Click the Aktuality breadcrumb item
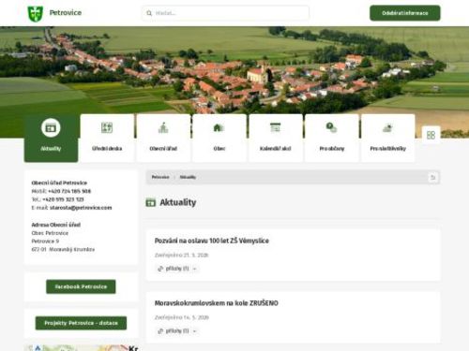The width and height of the screenshot is (469, 351). tap(188, 177)
